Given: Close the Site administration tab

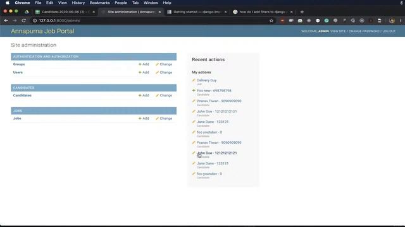Looking at the screenshot, I should (x=159, y=12).
